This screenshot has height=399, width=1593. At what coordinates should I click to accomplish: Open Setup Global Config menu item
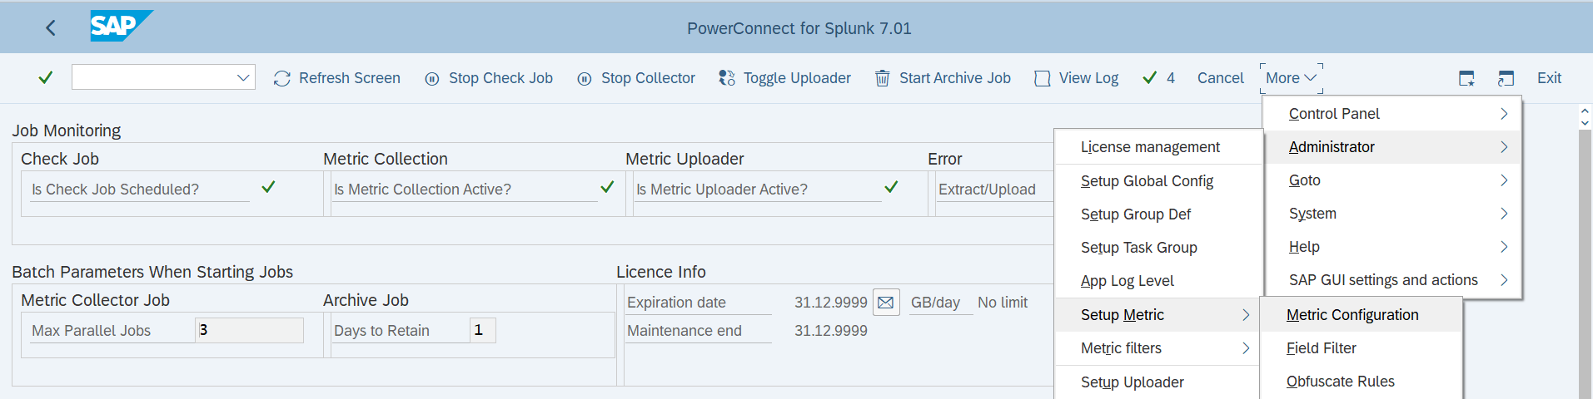(1147, 181)
